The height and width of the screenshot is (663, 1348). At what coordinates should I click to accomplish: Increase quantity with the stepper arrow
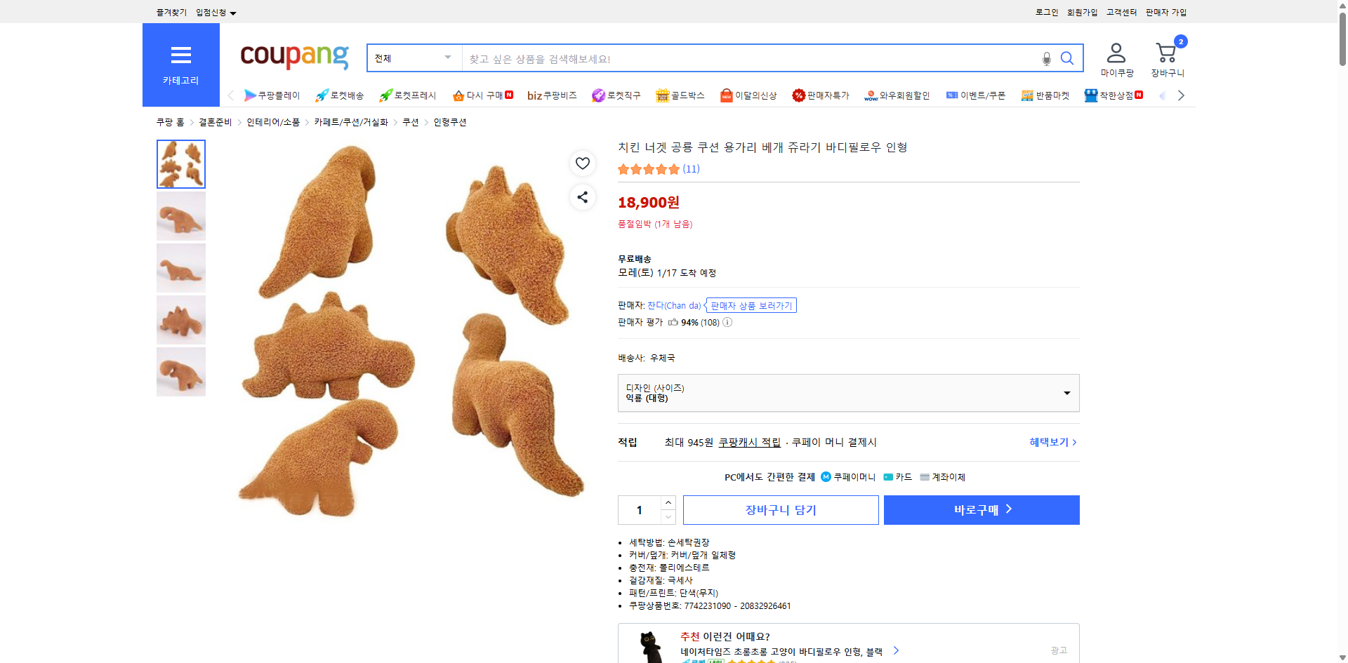[x=667, y=502]
